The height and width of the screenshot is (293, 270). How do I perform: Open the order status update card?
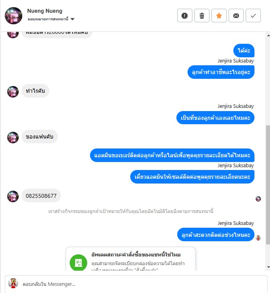[131, 259]
